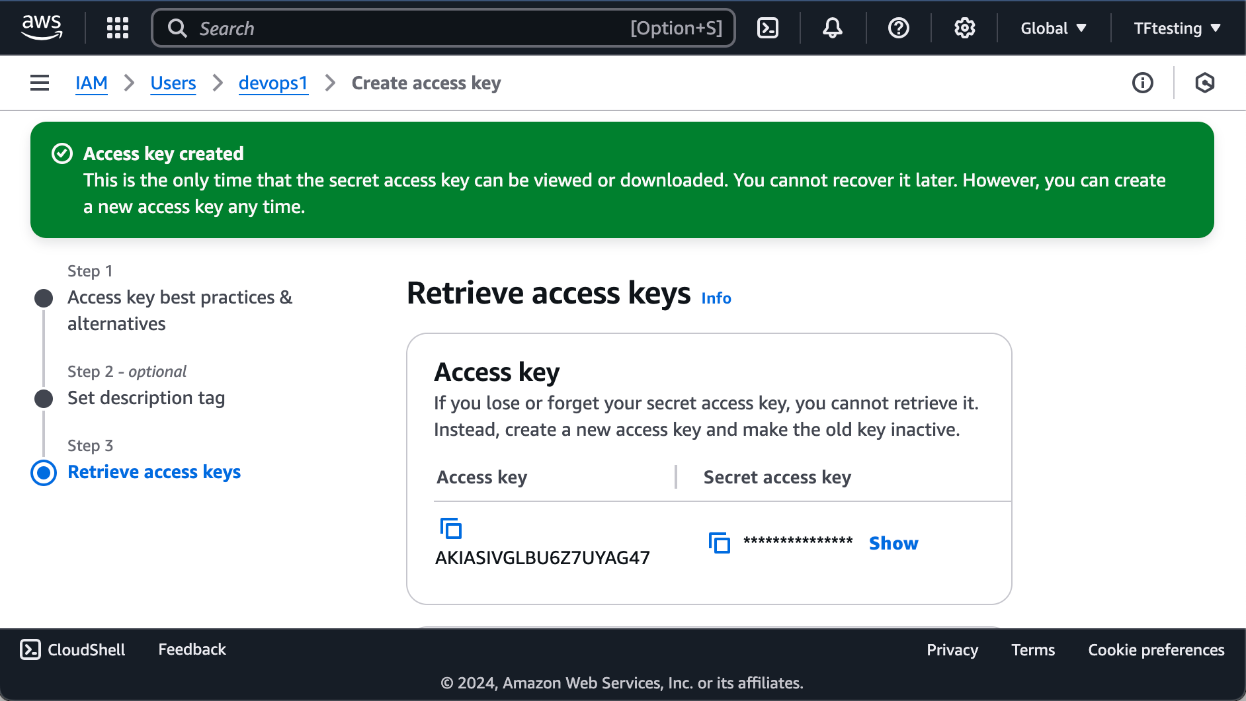Open the widget icon at top right
The height and width of the screenshot is (701, 1246).
point(1206,83)
